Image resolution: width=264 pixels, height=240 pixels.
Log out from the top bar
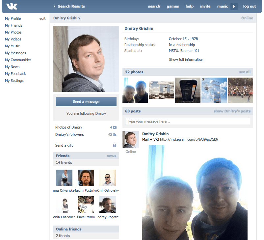[x=250, y=6]
